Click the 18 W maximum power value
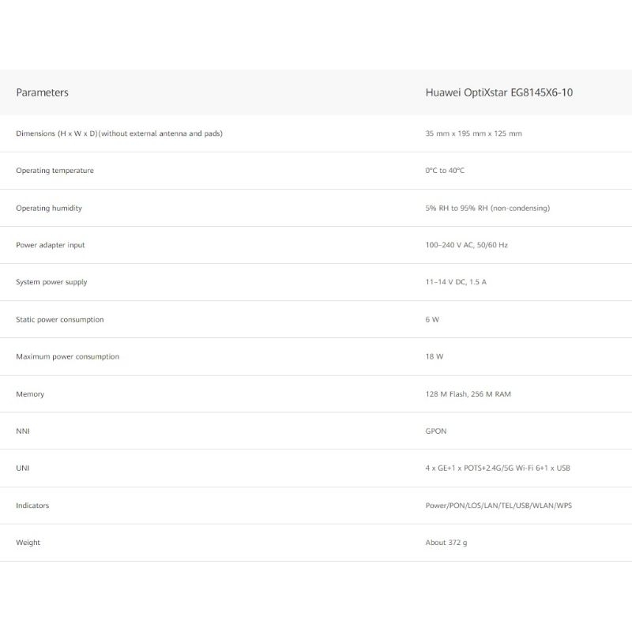Screen dimensions: 632x632 [434, 356]
